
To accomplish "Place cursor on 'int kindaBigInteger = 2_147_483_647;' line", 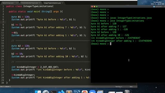I will [x=35, y=67].
